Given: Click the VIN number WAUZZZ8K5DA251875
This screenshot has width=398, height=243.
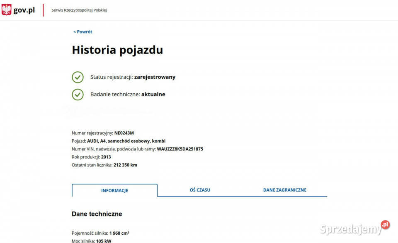Looking at the screenshot, I should click(180, 149).
